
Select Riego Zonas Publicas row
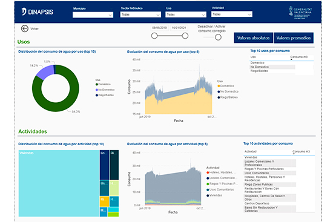click(279, 184)
